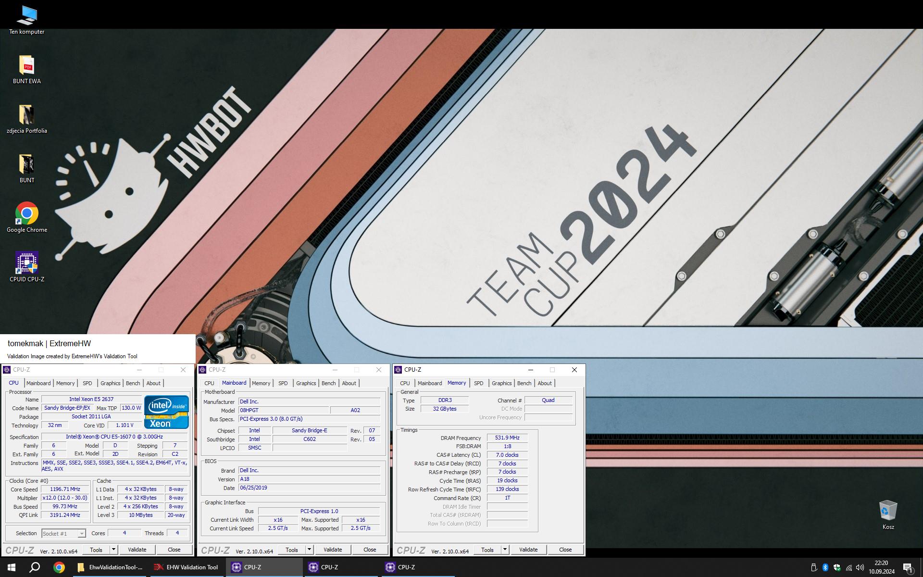Open BUNT EWA PDF file icon

pos(26,69)
